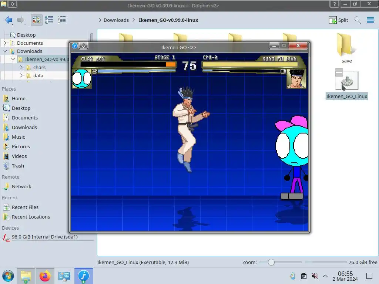Toggle Ikemen GO on-all-desktops pin
This screenshot has width=379, height=284.
click(83, 45)
